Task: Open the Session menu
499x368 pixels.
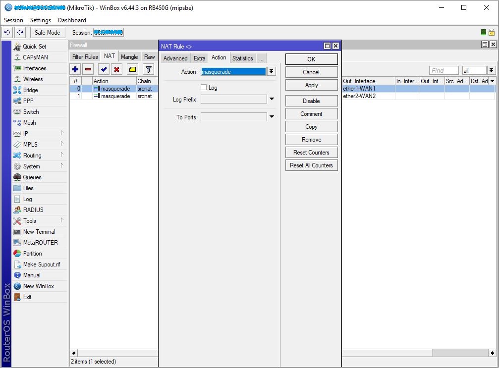Action: [13, 20]
